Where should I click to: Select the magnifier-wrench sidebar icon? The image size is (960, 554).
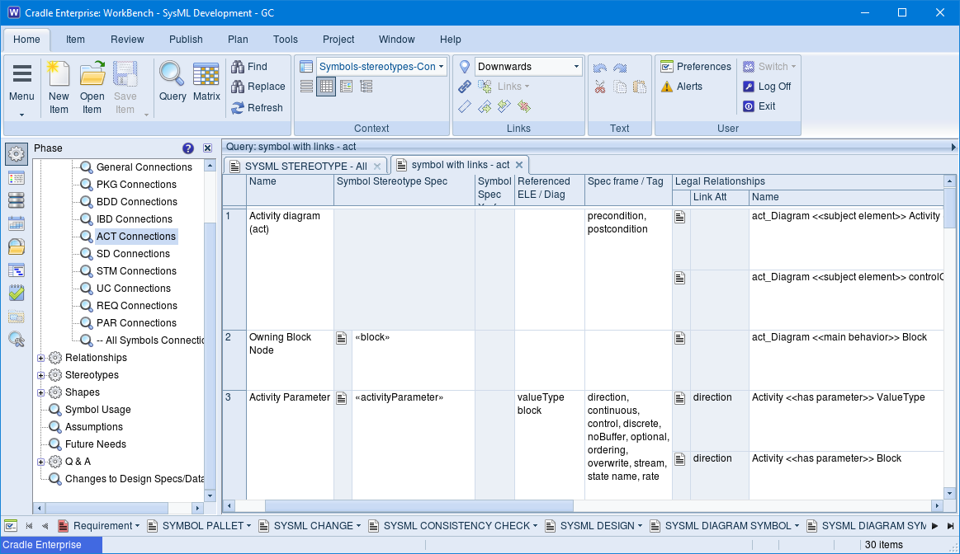tap(17, 339)
